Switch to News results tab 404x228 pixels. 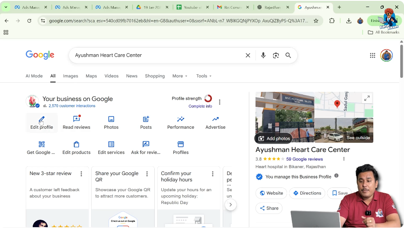point(131,76)
